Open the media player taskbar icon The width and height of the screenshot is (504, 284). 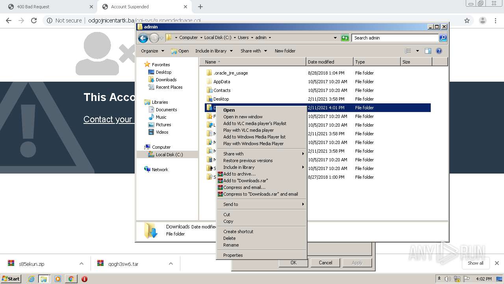(x=57, y=279)
